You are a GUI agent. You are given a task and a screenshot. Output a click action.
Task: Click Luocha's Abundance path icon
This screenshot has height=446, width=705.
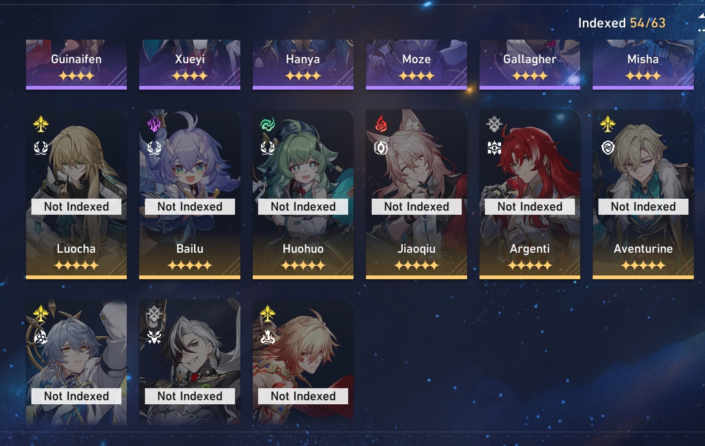(x=40, y=147)
